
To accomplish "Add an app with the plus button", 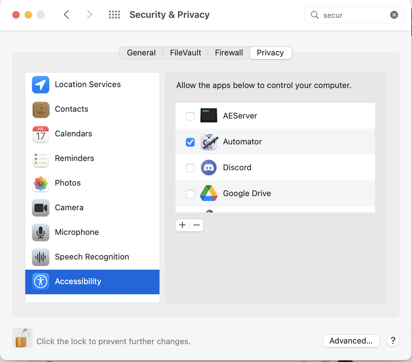I will pyautogui.click(x=182, y=225).
